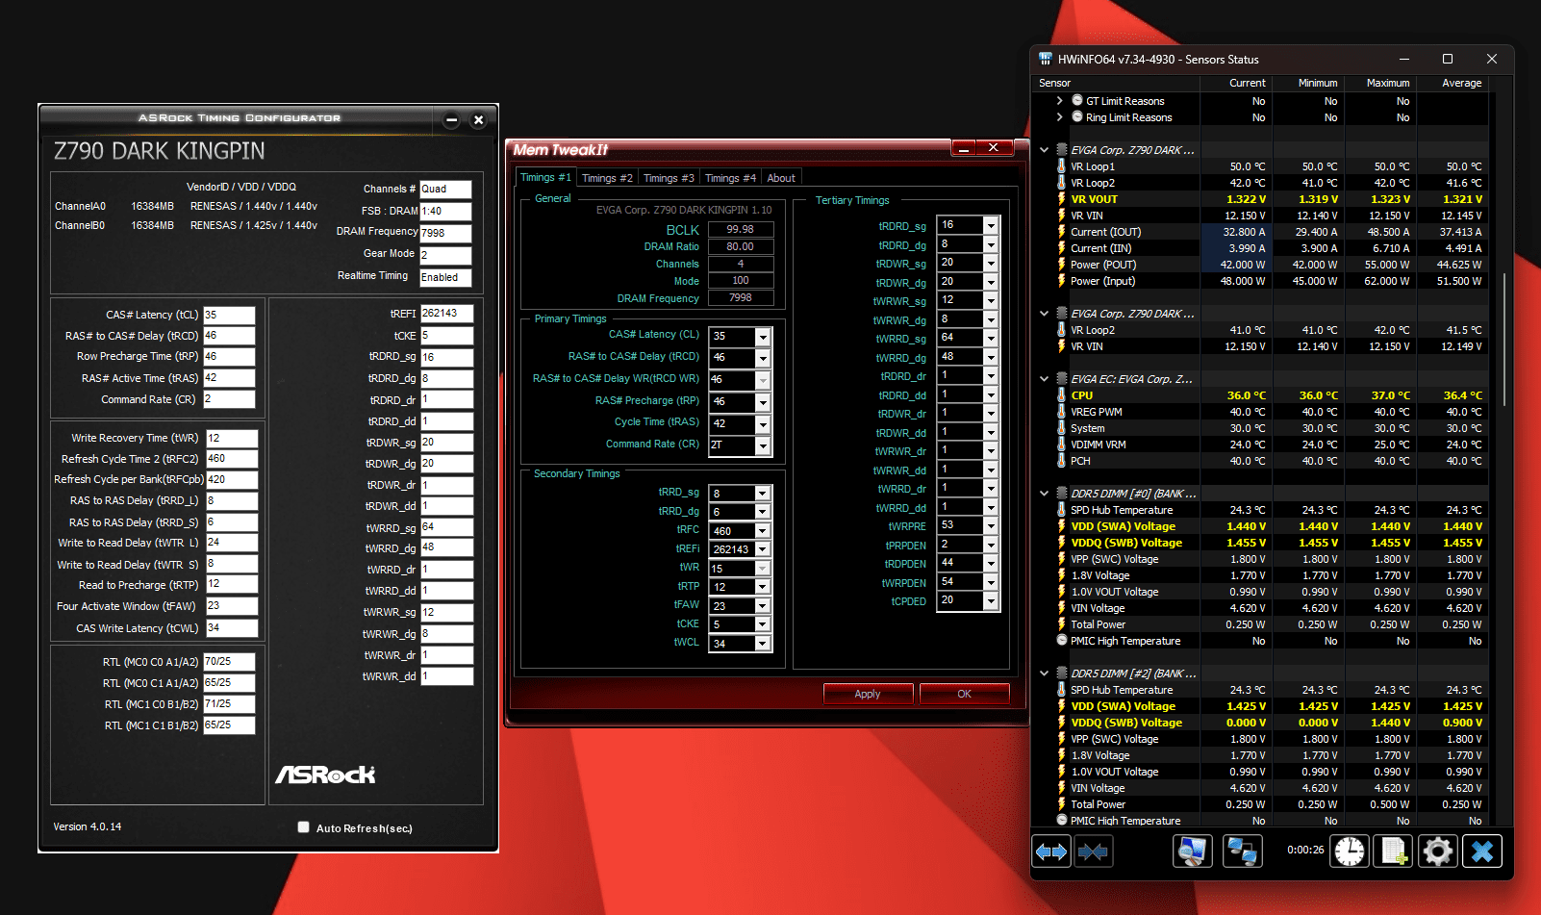Image resolution: width=1541 pixels, height=915 pixels.
Task: Click the thermometer icon beside VREG PWM
Action: [x=1062, y=412]
